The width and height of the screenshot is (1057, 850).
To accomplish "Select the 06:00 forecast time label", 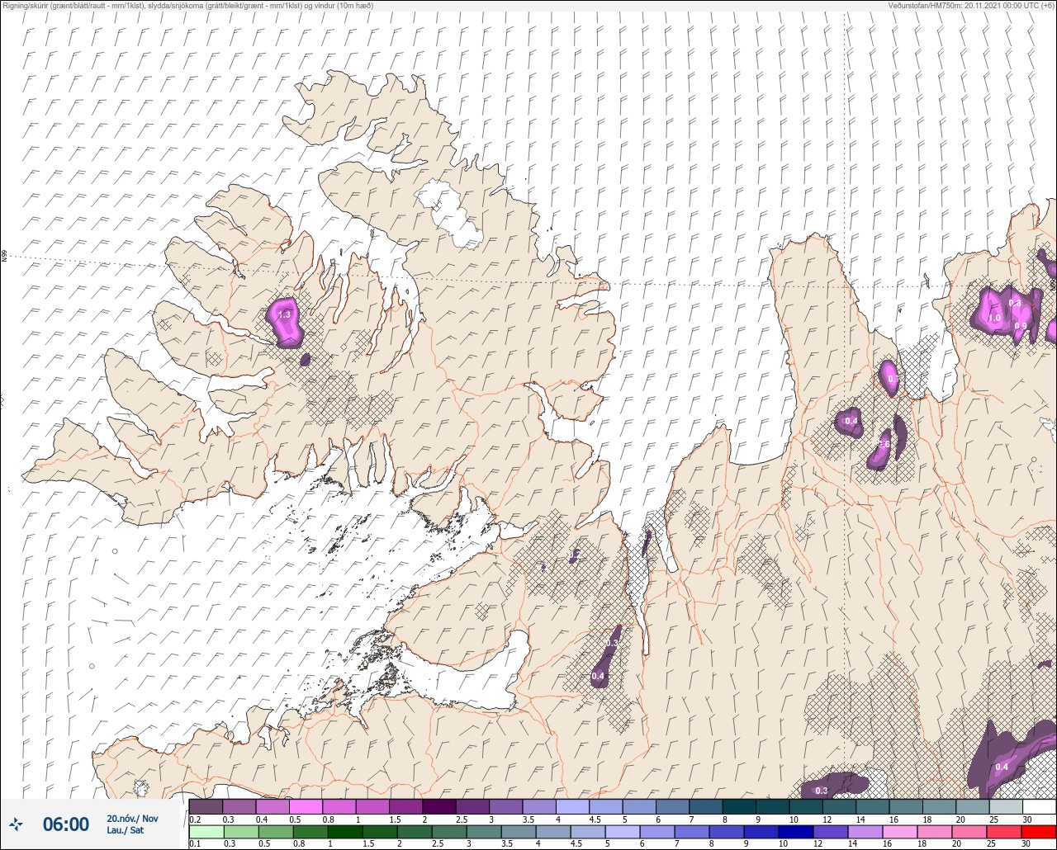I will pyautogui.click(x=66, y=824).
